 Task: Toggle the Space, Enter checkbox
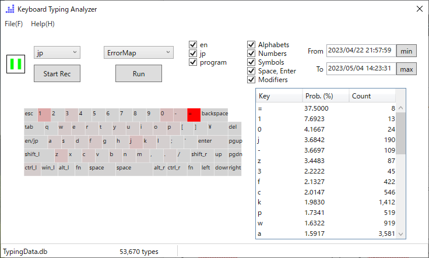coord(251,71)
